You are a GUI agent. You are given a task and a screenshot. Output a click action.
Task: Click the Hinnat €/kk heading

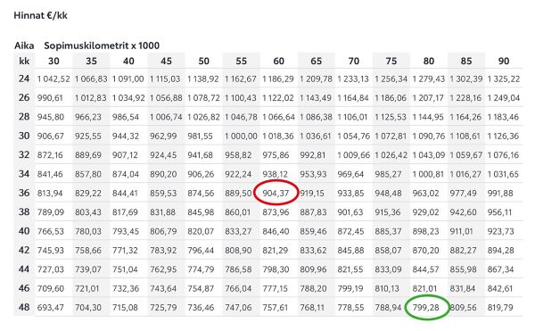pyautogui.click(x=41, y=15)
